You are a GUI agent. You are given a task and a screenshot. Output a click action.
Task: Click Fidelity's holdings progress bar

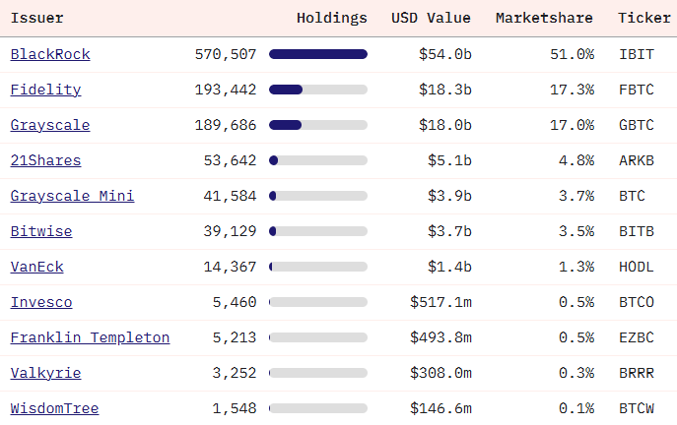(318, 90)
